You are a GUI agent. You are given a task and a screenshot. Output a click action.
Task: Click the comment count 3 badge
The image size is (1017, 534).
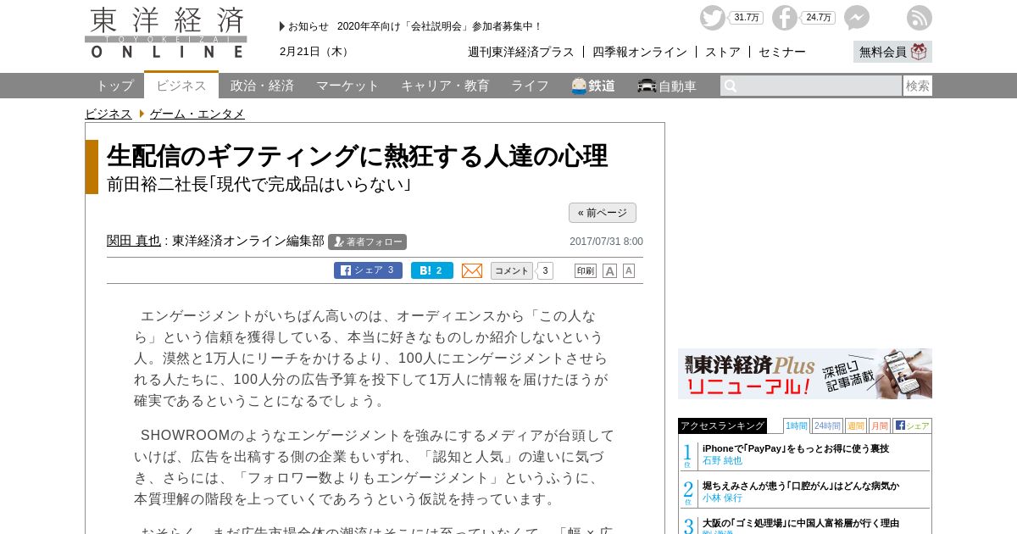(546, 270)
